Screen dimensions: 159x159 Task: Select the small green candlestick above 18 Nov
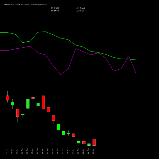pyautogui.click(x=69, y=134)
